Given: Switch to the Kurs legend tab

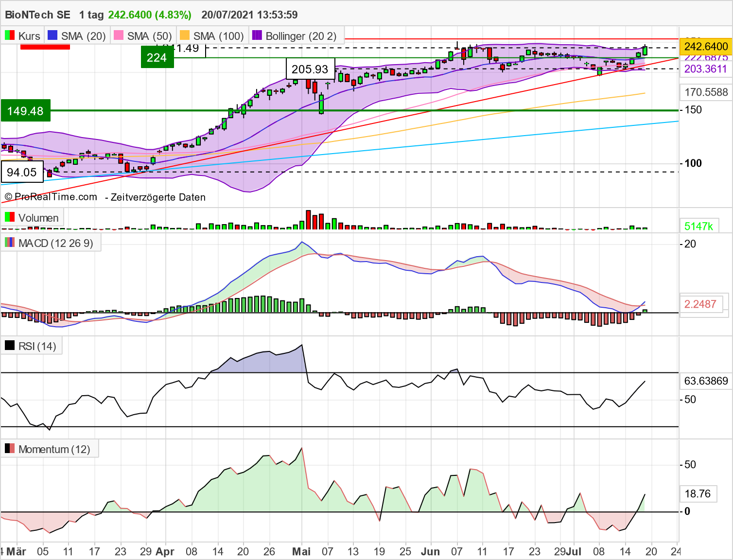Looking at the screenshot, I should (29, 35).
